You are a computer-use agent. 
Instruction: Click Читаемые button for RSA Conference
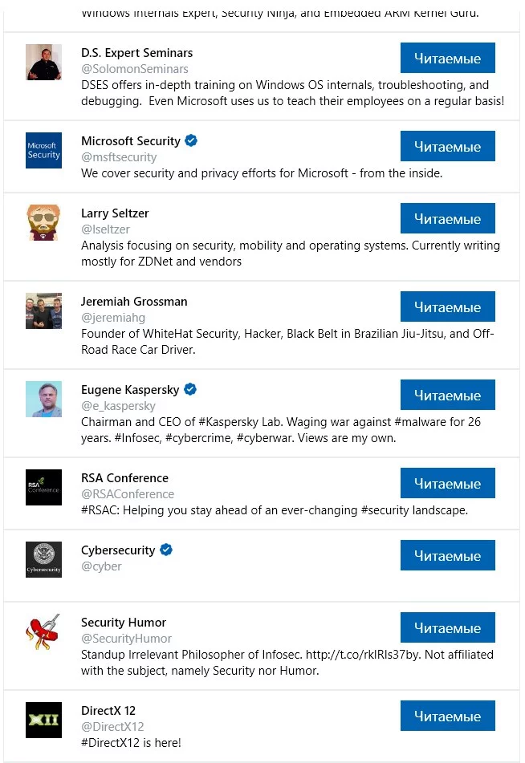pos(447,483)
